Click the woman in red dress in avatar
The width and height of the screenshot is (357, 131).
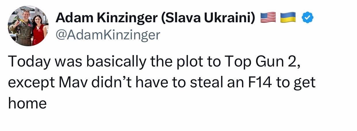39,30
